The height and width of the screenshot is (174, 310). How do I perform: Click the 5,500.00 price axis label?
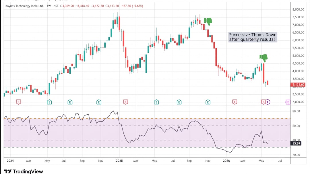click(x=298, y=48)
